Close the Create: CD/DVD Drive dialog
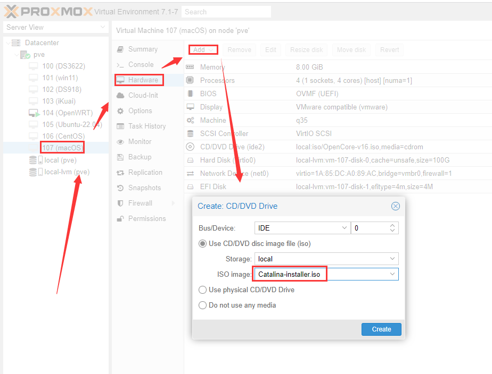The width and height of the screenshot is (492, 374). [x=395, y=206]
